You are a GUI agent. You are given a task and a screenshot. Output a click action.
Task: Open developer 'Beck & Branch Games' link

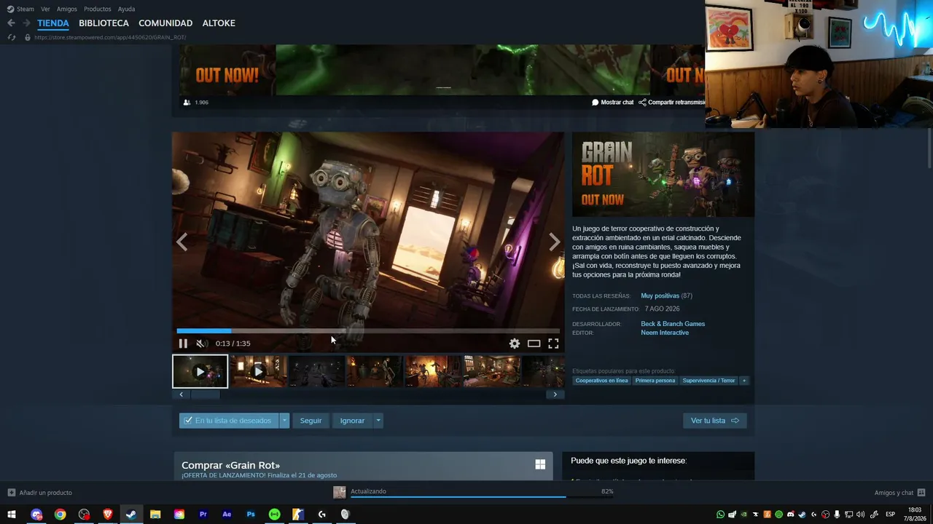click(x=673, y=324)
